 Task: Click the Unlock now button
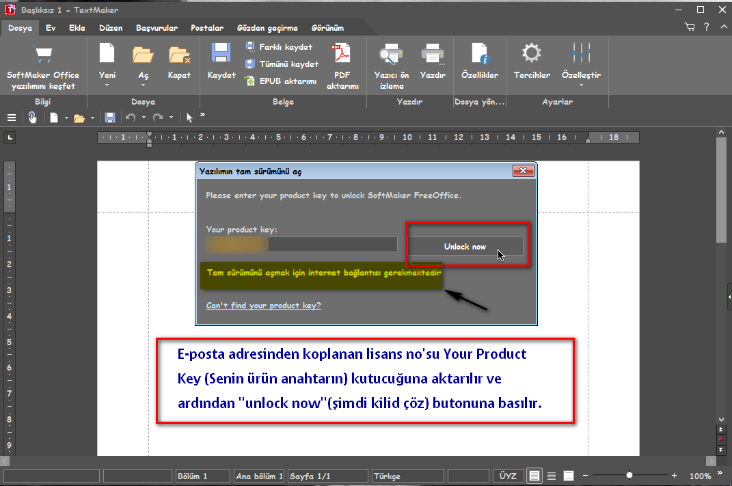pyautogui.click(x=465, y=246)
